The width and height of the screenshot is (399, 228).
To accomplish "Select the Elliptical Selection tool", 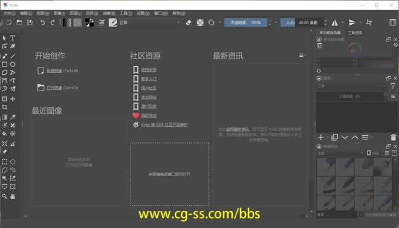I will pyautogui.click(x=13, y=162).
